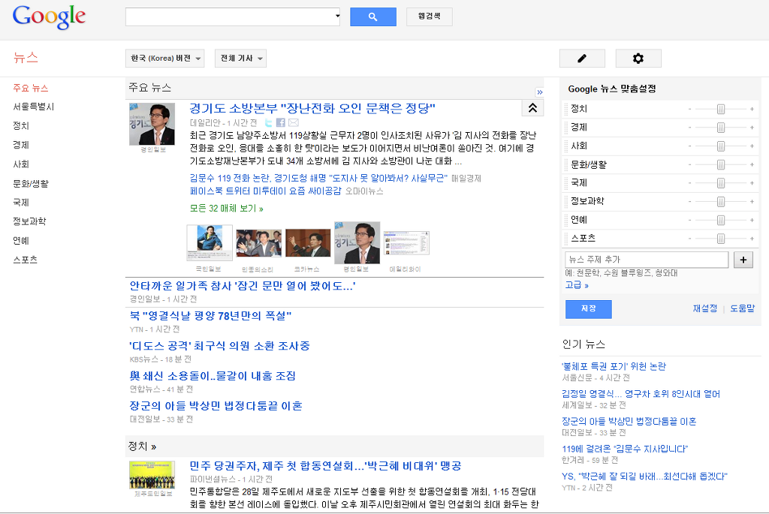Click the drag handle beside 정치 in settings
This screenshot has width=769, height=514.
566,109
